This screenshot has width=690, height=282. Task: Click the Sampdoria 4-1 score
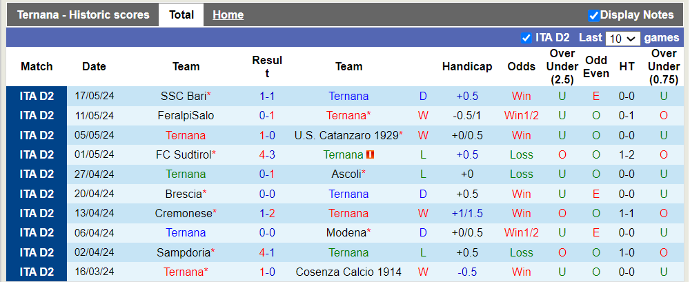tap(267, 253)
